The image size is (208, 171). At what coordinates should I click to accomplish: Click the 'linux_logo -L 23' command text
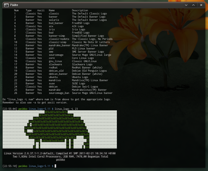coord(66,109)
